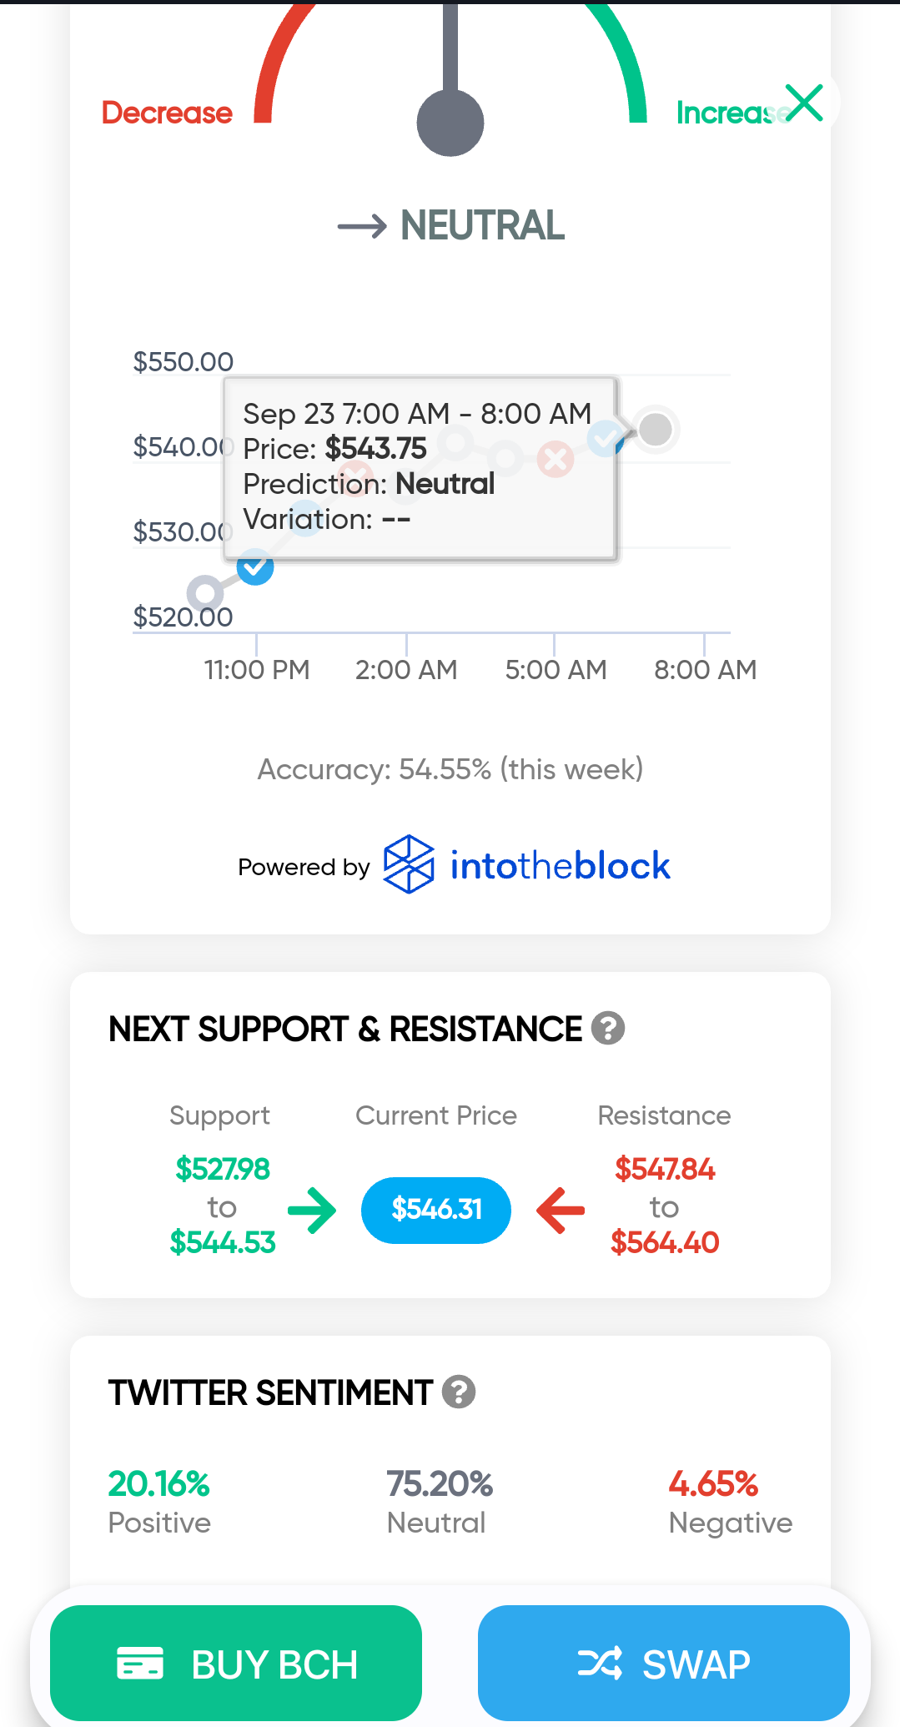Select the red X incorrect prediction point

[556, 459]
